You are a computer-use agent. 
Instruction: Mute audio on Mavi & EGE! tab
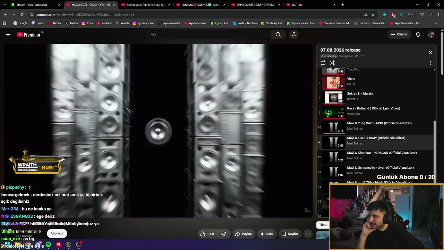point(109,5)
